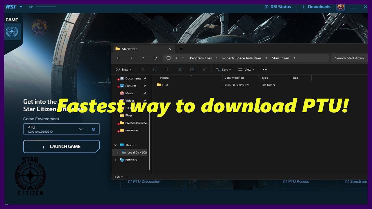Go up one folder level in Explorer
Viewport: 372px width, 209px height.
click(143, 58)
